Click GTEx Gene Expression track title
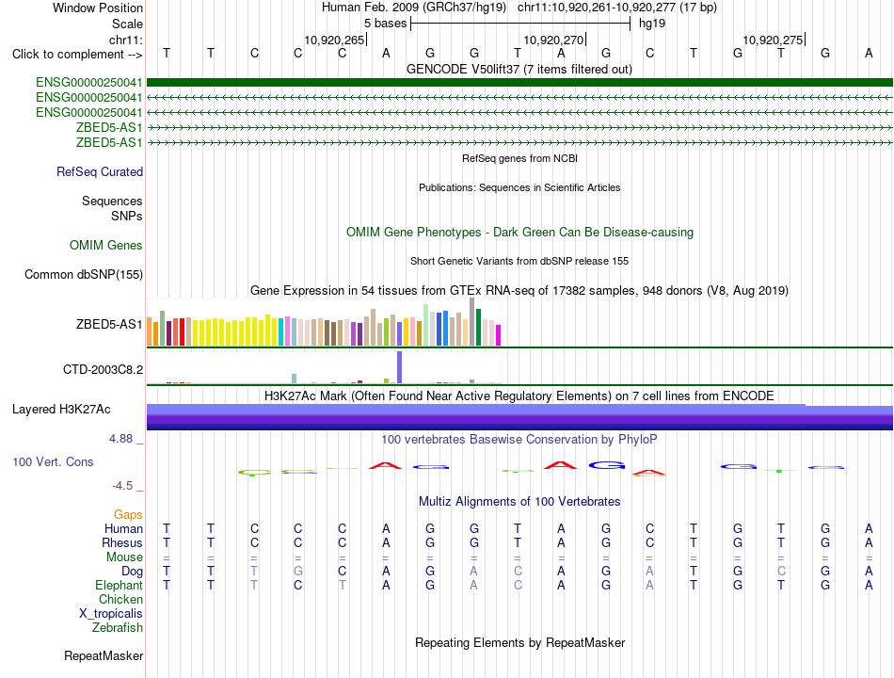 (519, 290)
